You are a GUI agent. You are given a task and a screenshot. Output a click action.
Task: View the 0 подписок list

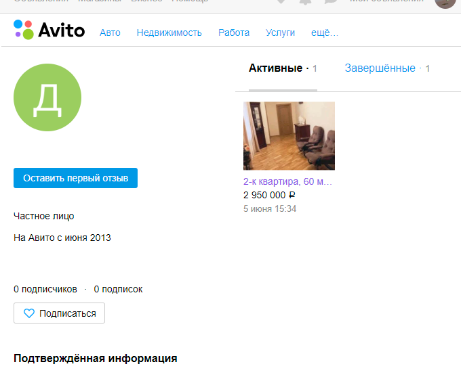tap(118, 289)
